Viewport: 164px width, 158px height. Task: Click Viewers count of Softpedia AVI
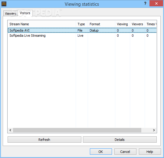point(133,30)
